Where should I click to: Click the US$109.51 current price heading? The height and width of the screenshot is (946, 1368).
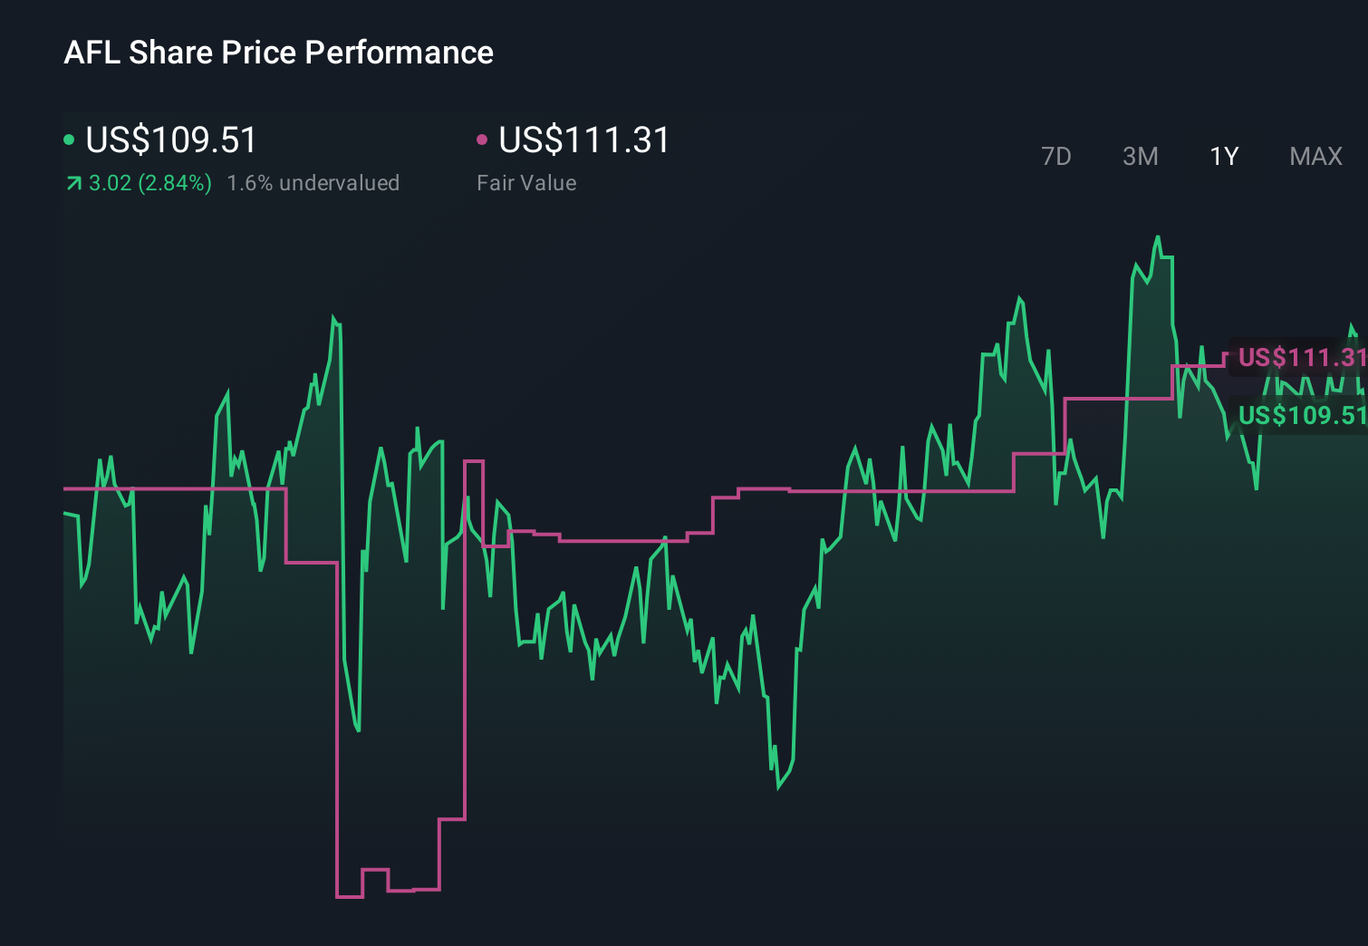(x=169, y=140)
